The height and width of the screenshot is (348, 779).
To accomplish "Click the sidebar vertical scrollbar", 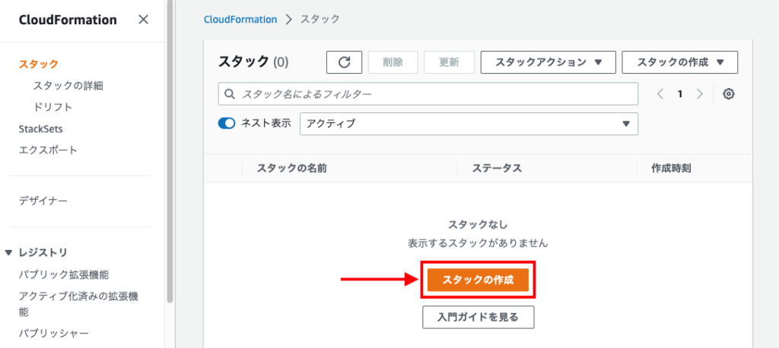I will pos(170,151).
